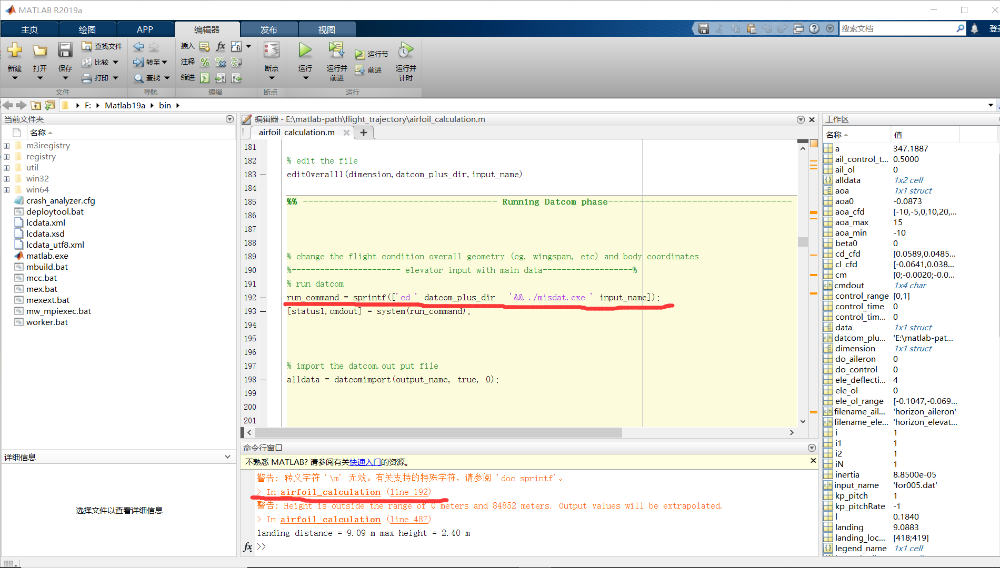The height and width of the screenshot is (568, 1000).
Task: Switch to the 主页 (Home) tab
Action: point(29,29)
